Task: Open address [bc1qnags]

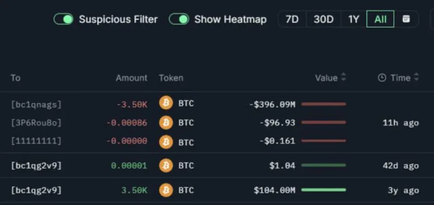Action: (x=36, y=105)
